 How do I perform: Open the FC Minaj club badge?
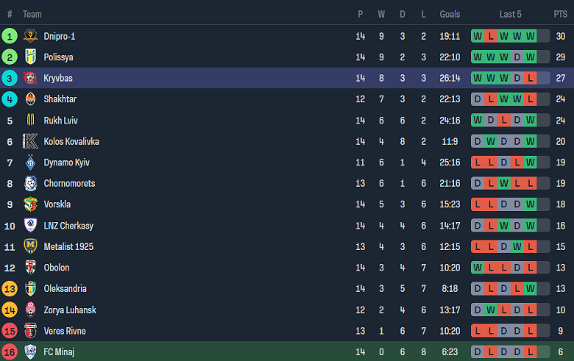click(30, 352)
